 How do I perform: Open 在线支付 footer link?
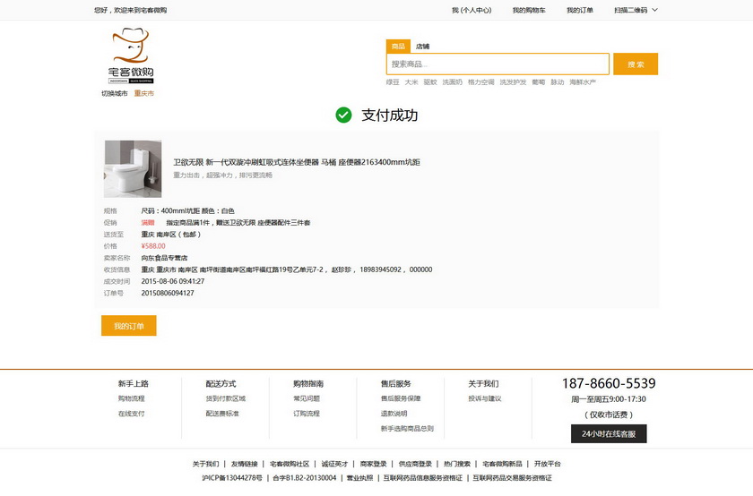click(132, 414)
